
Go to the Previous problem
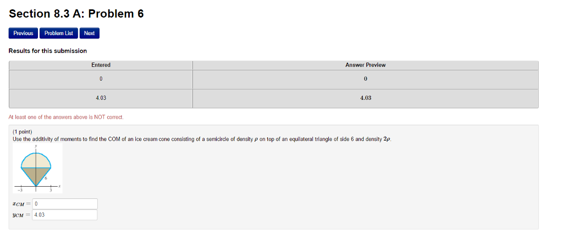[23, 33]
